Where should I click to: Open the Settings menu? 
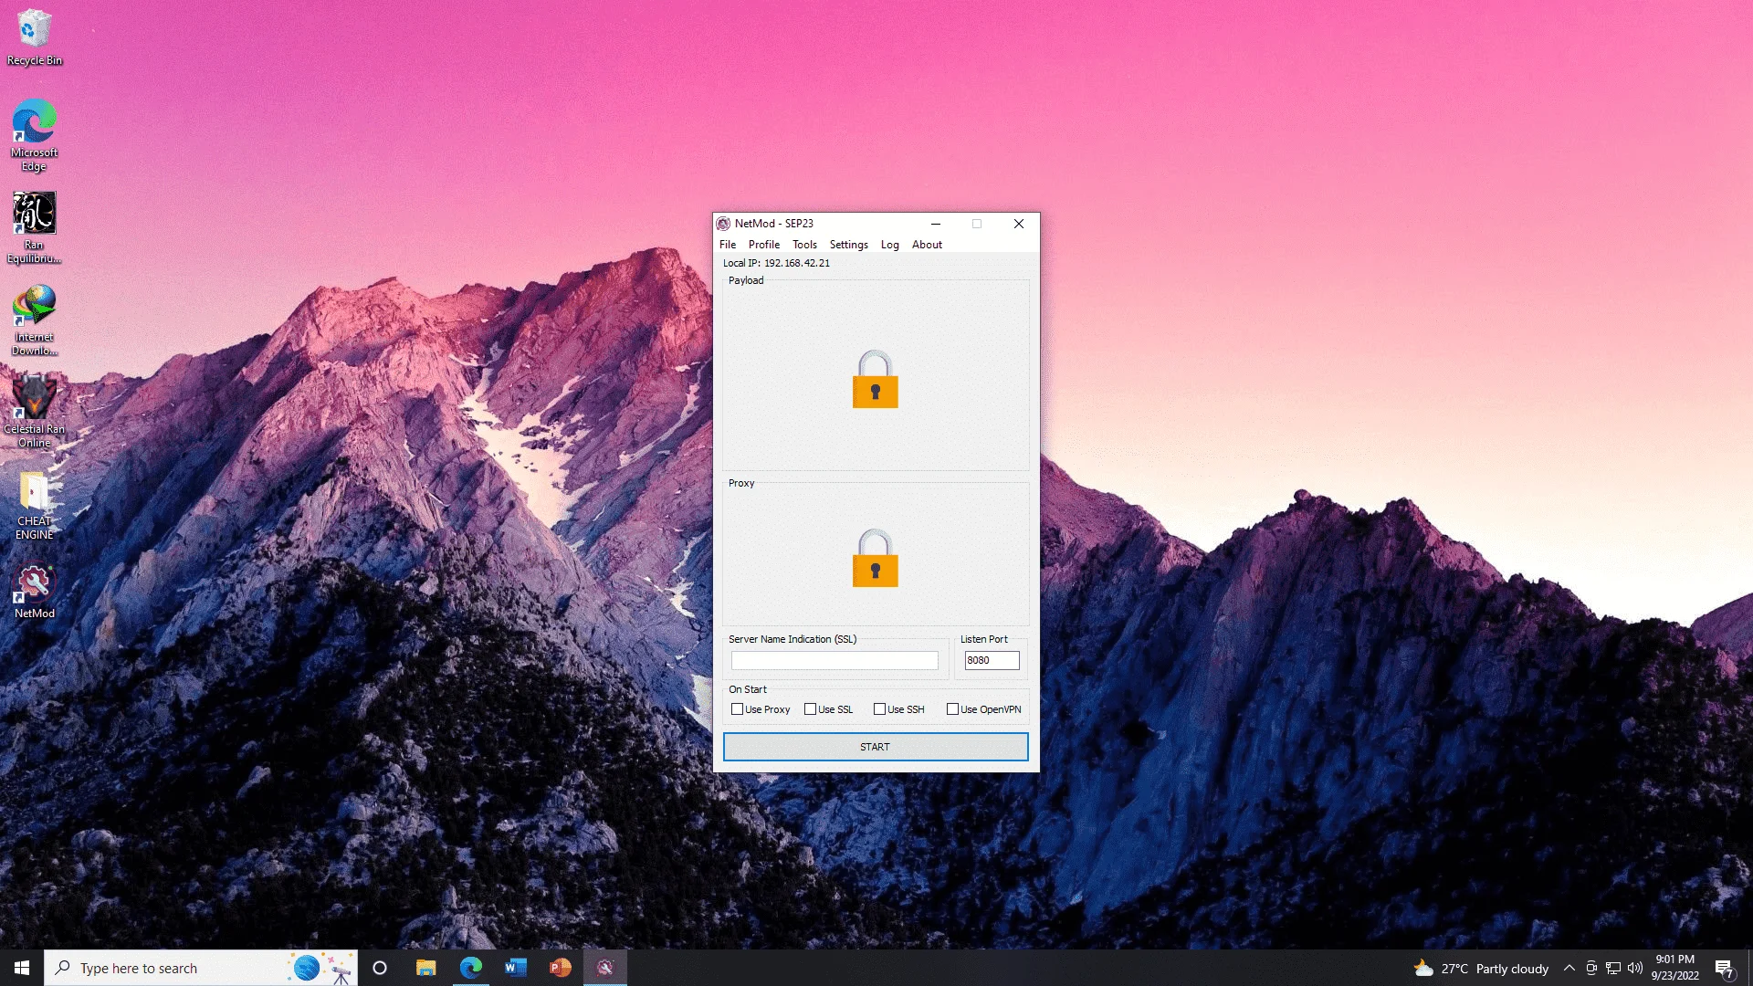pos(848,245)
